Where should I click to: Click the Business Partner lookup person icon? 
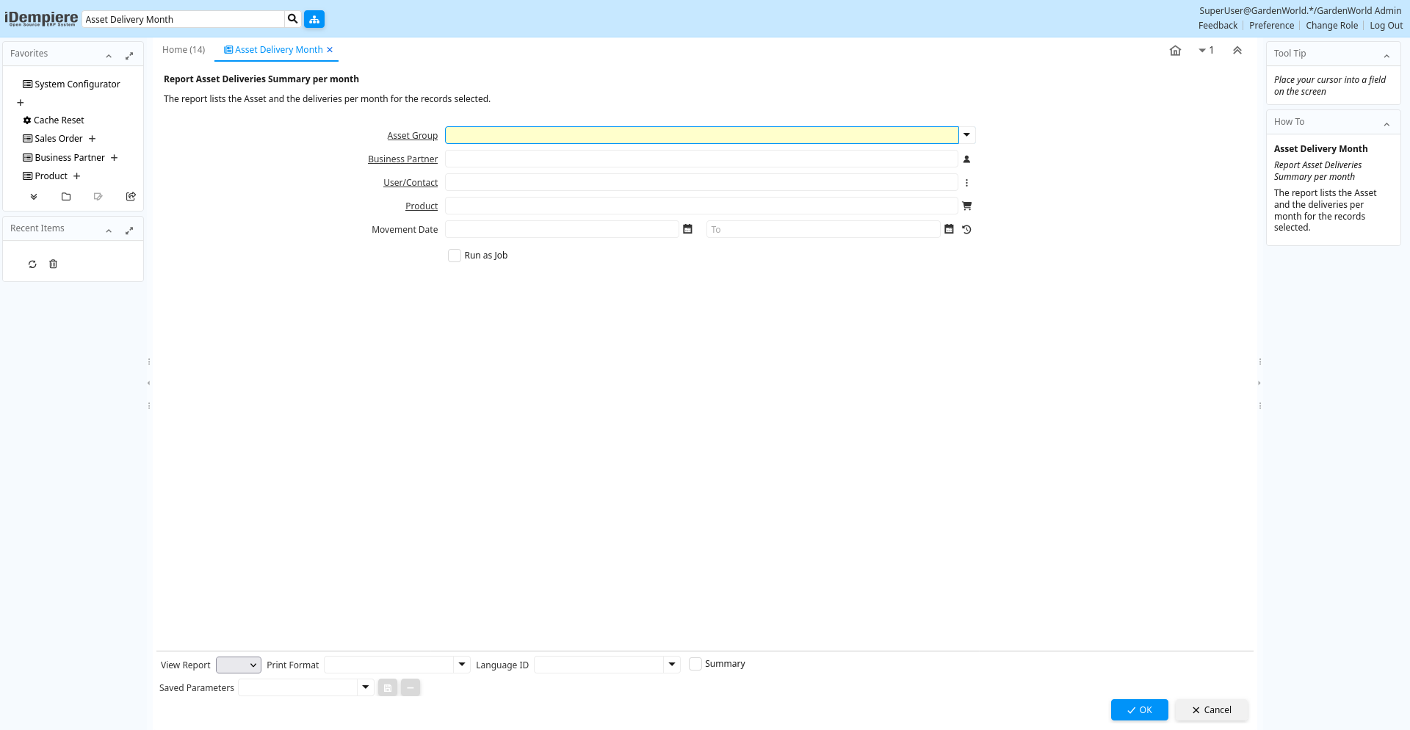[x=966, y=159]
